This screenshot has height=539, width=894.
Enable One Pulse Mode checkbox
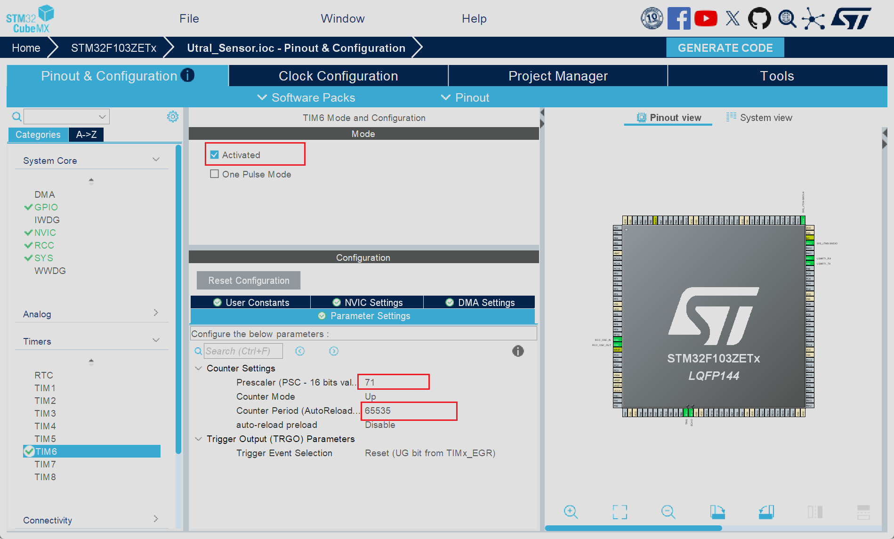pos(215,174)
